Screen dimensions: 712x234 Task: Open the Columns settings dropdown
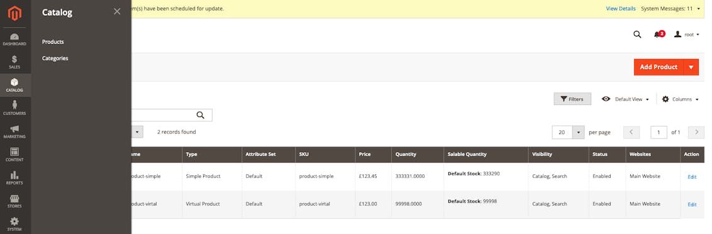[680, 99]
